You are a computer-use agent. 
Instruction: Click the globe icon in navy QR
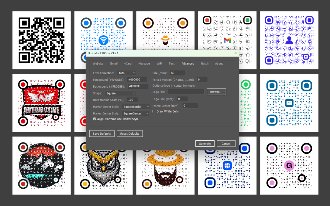(227, 165)
